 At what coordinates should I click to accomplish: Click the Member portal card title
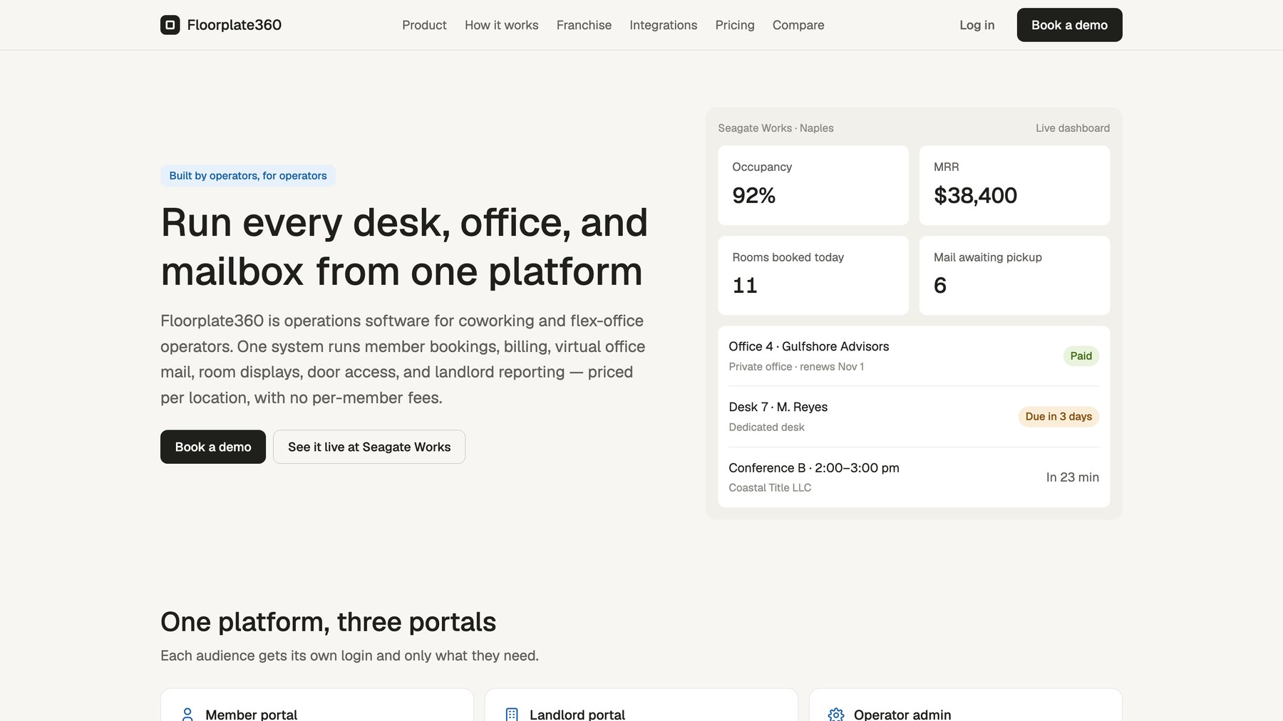coord(251,714)
